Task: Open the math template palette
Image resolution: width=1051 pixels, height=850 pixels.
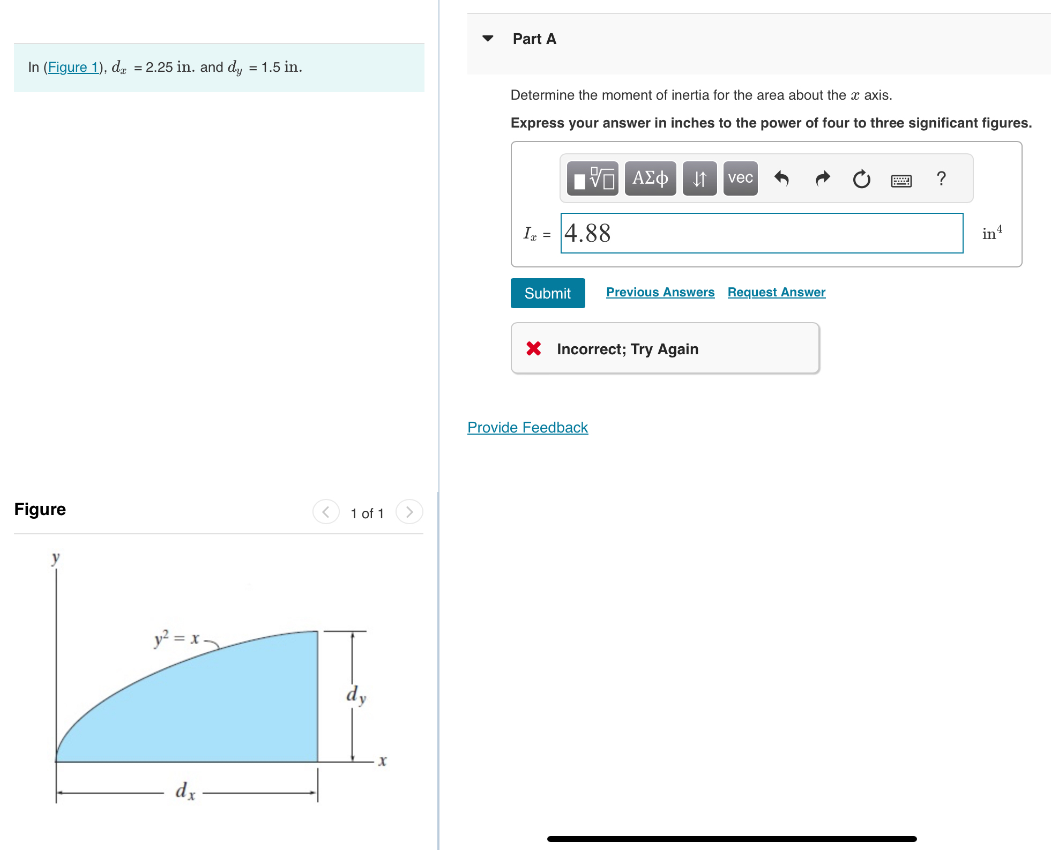Action: point(592,178)
